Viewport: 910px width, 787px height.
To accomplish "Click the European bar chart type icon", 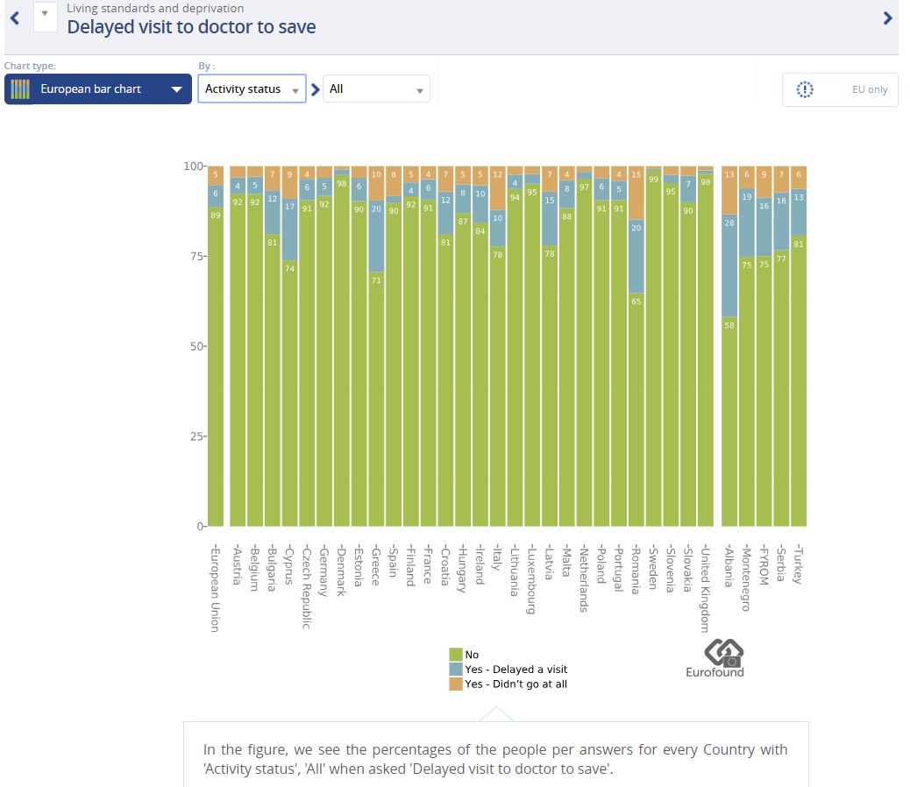I will [x=20, y=89].
